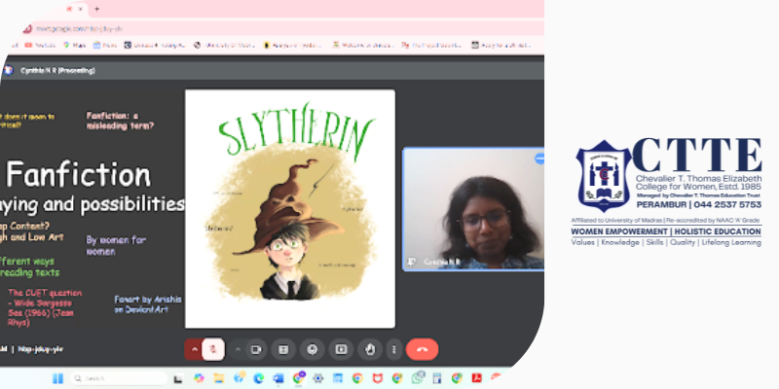Click 'Fanfiction: a misleading term?' text
This screenshot has width=779, height=389.
(120, 121)
